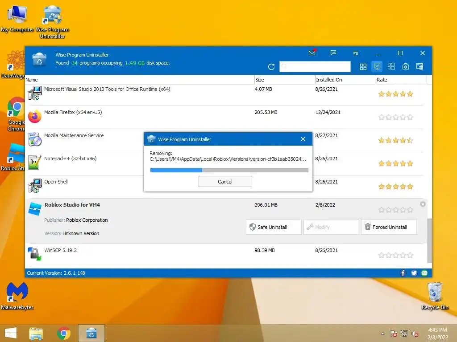457x342 pixels.
Task: Select Microsoft Visual Studio 2010 Tools row
Action: click(x=224, y=94)
